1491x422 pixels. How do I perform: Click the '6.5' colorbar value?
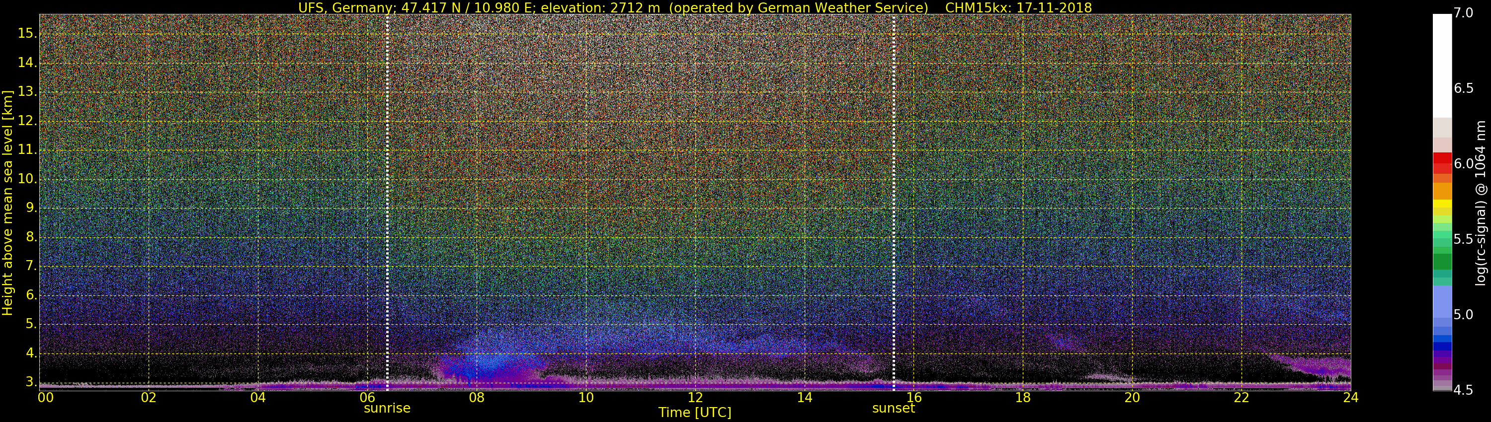[1464, 88]
